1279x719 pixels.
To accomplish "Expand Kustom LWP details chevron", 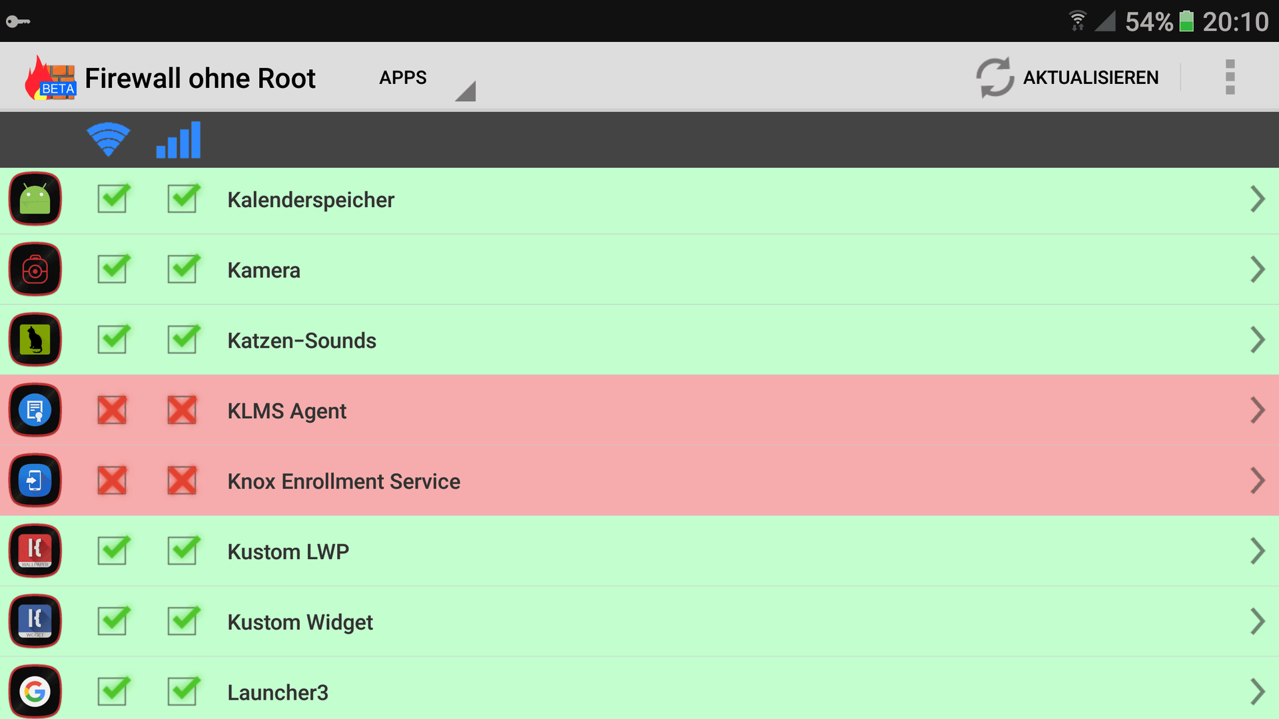I will coord(1257,551).
